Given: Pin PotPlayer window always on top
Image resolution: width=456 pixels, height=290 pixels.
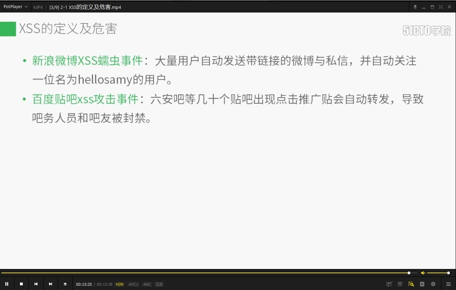Looking at the screenshot, I should click(x=415, y=7).
